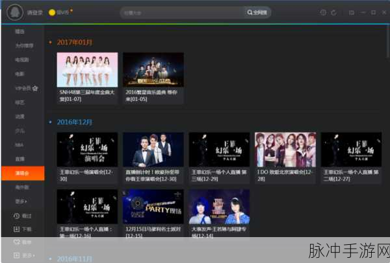Click the 第二场[12-27] caption text
Viewport: 390px width, 263px height.
[351, 176]
